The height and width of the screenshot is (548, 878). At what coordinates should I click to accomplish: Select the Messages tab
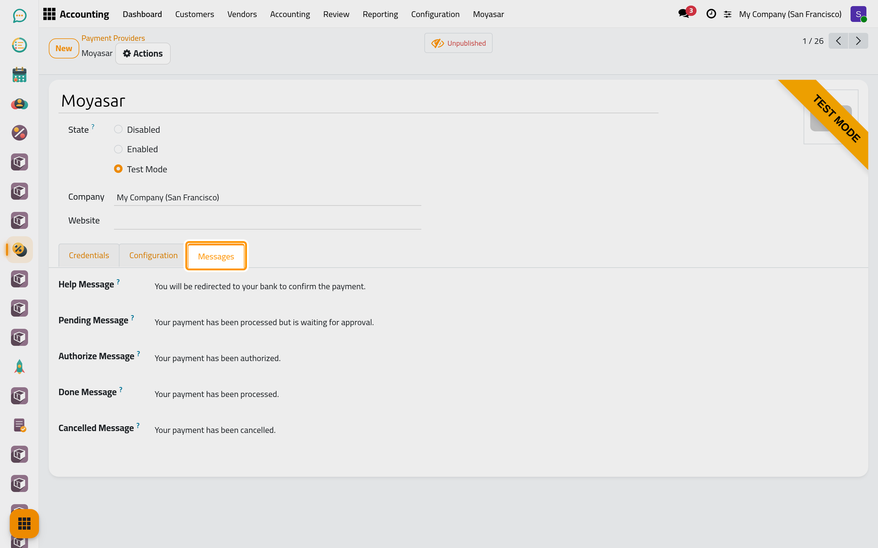(x=216, y=256)
